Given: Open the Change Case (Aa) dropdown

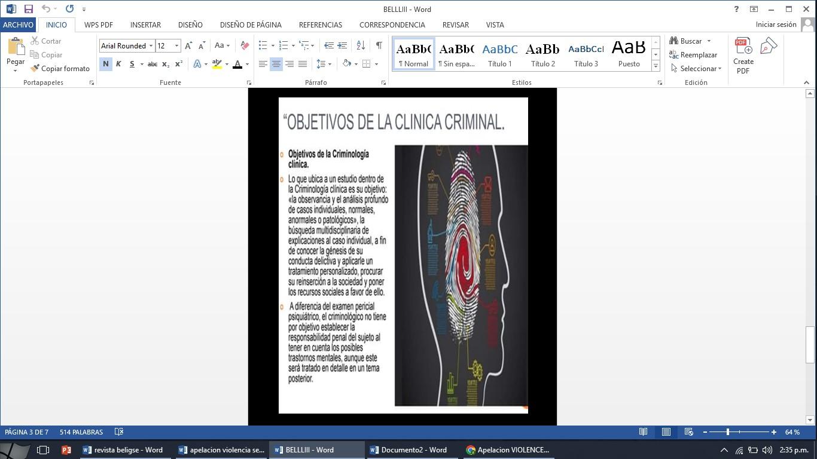Looking at the screenshot, I should [x=222, y=46].
